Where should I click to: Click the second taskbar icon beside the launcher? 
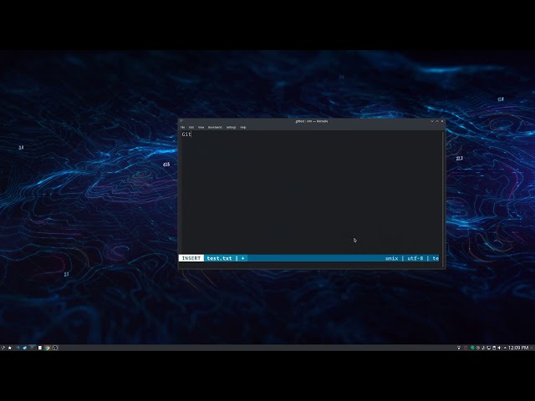click(10, 348)
